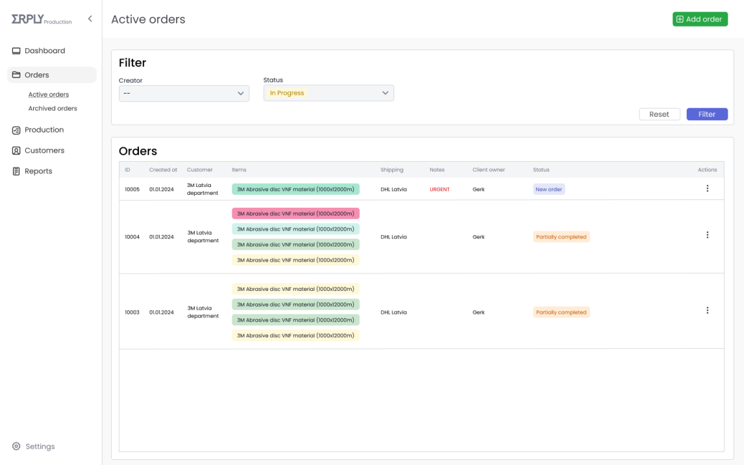The height and width of the screenshot is (465, 744).
Task: Click the In Progress status tag
Action: (286, 93)
